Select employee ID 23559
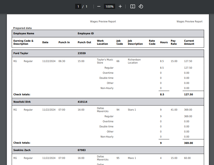 82,53
